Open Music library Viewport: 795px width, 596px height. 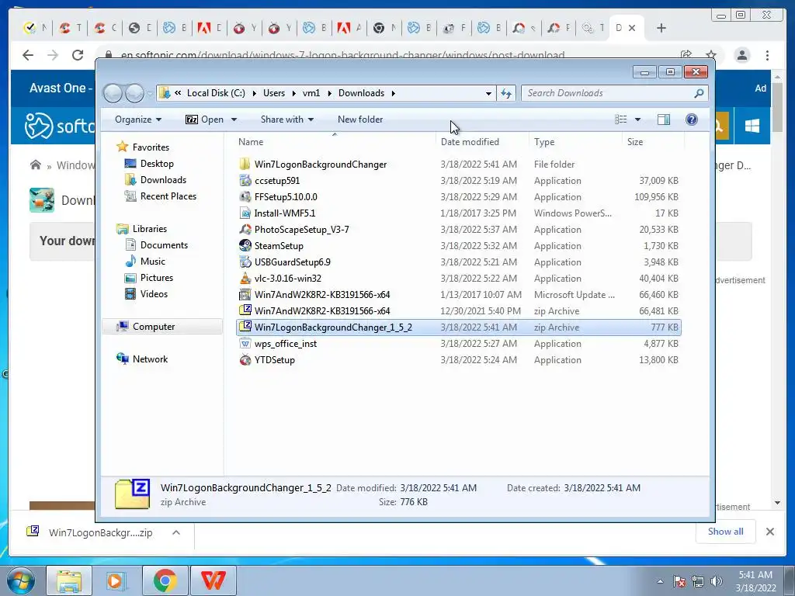pyautogui.click(x=153, y=262)
